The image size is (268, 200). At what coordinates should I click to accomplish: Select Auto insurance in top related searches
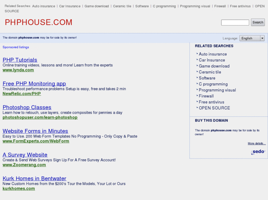coord(43,6)
